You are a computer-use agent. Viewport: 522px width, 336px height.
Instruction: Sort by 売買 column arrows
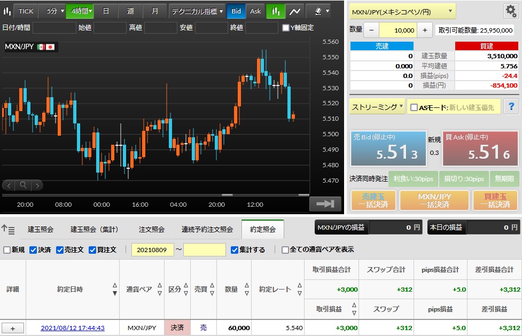(x=212, y=289)
